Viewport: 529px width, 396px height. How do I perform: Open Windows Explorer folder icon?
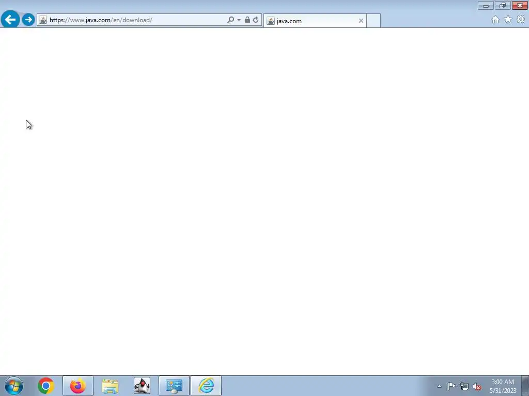[x=110, y=386]
